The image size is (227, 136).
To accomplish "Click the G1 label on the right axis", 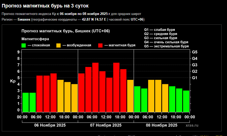I will point(195,78).
